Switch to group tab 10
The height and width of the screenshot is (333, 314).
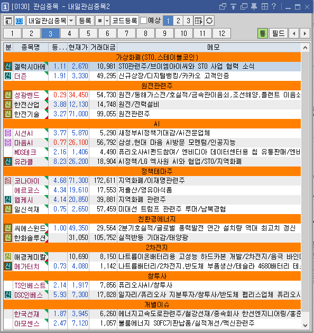pos(184,33)
